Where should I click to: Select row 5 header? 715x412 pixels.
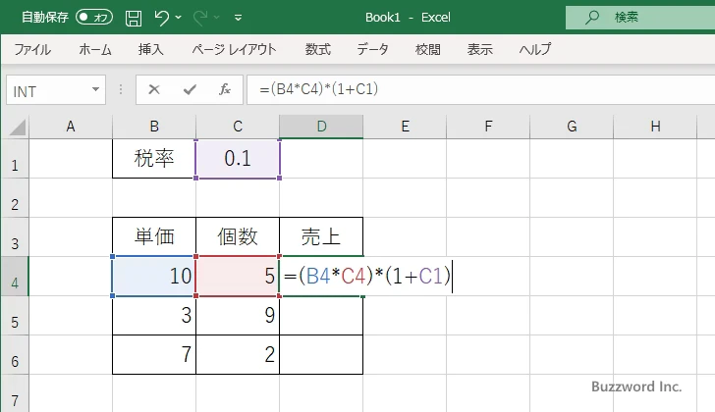pos(15,316)
